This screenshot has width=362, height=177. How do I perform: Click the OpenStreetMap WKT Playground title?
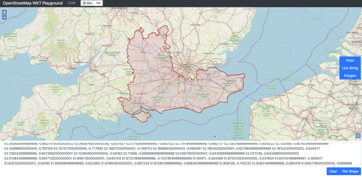click(x=33, y=3)
